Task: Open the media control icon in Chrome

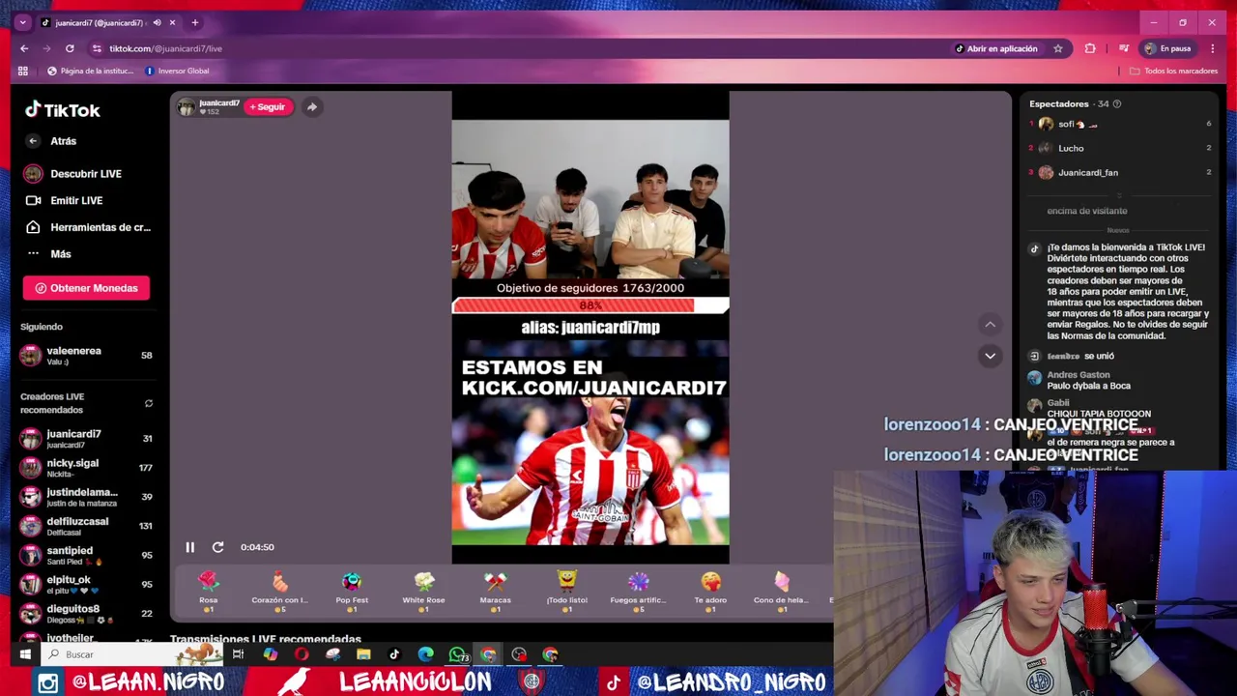Action: click(x=1123, y=48)
